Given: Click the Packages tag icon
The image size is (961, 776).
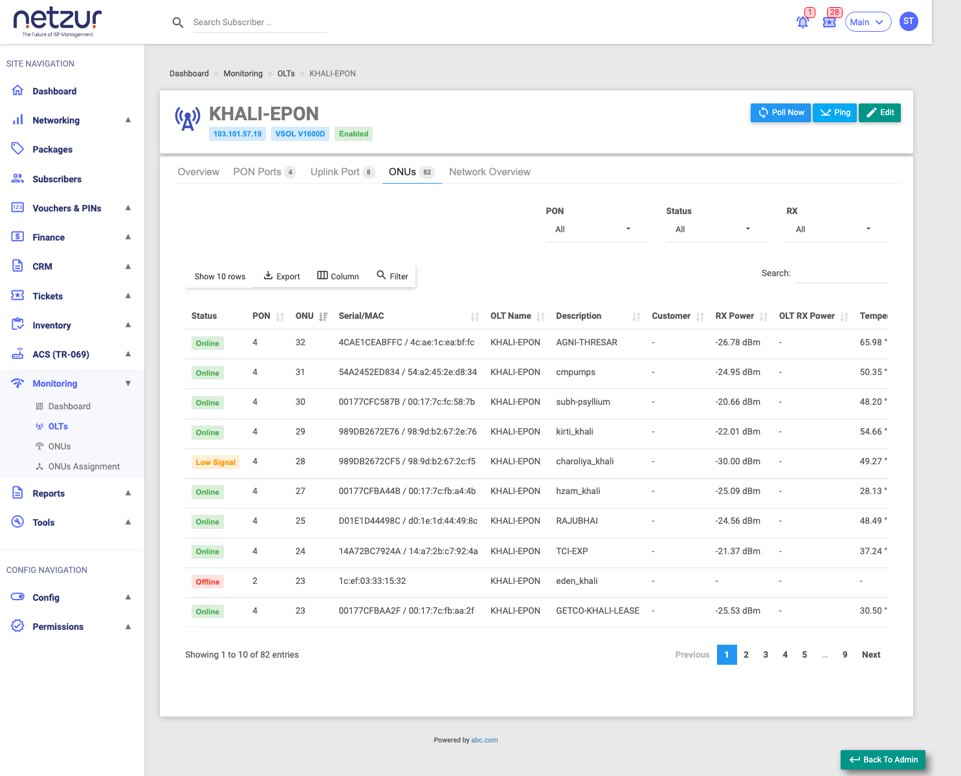Looking at the screenshot, I should pos(18,149).
